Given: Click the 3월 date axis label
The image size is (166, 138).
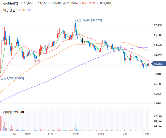Looking at the screenshot, I should tap(147, 134).
